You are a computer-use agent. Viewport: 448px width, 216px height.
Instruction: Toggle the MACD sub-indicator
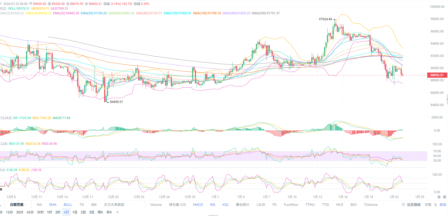point(198,205)
